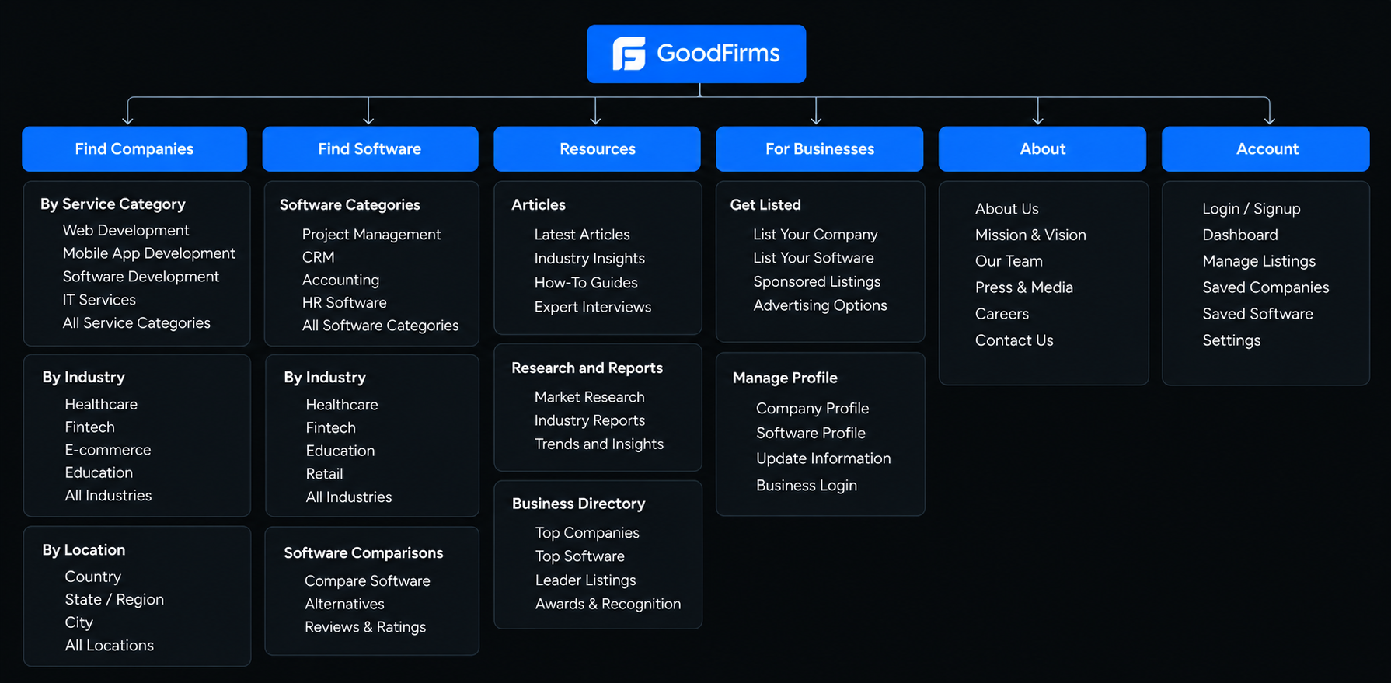Go to the For Businesses section

pyautogui.click(x=819, y=148)
